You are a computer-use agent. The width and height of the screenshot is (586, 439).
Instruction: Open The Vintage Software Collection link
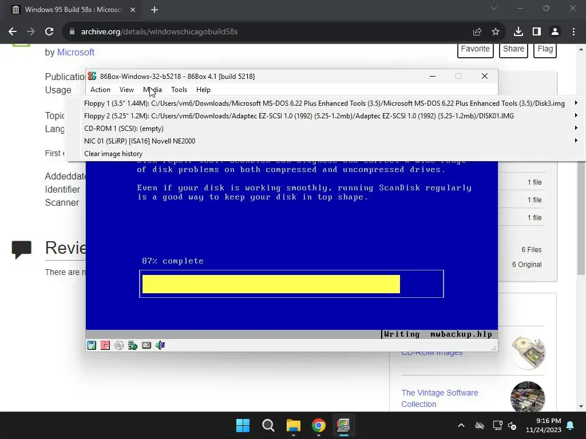coord(439,398)
